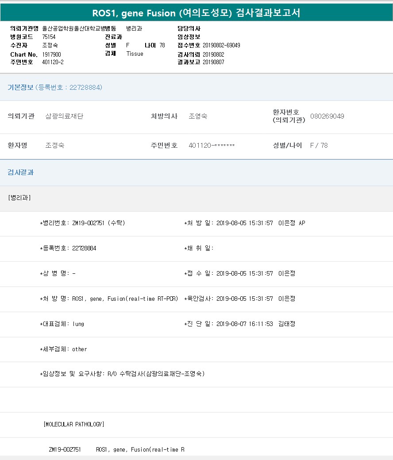Click the 세부검체 other entry
393x460 pixels.
[x=64, y=349]
